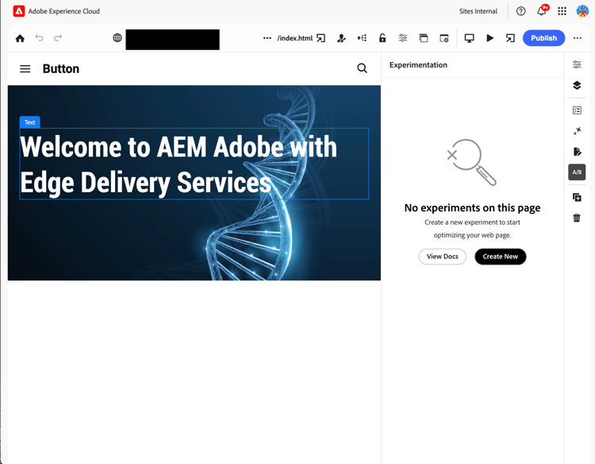Click the user edit icon in toolbar
Viewport: 595px width, 464px height.
click(x=341, y=38)
